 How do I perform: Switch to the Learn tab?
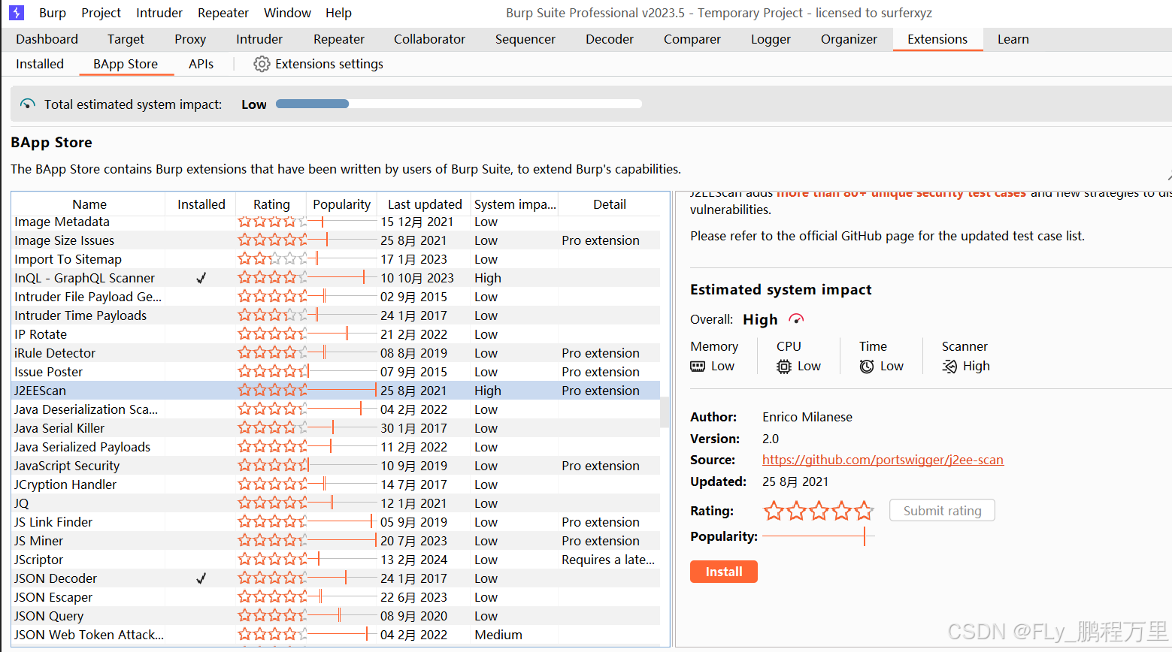point(1013,39)
